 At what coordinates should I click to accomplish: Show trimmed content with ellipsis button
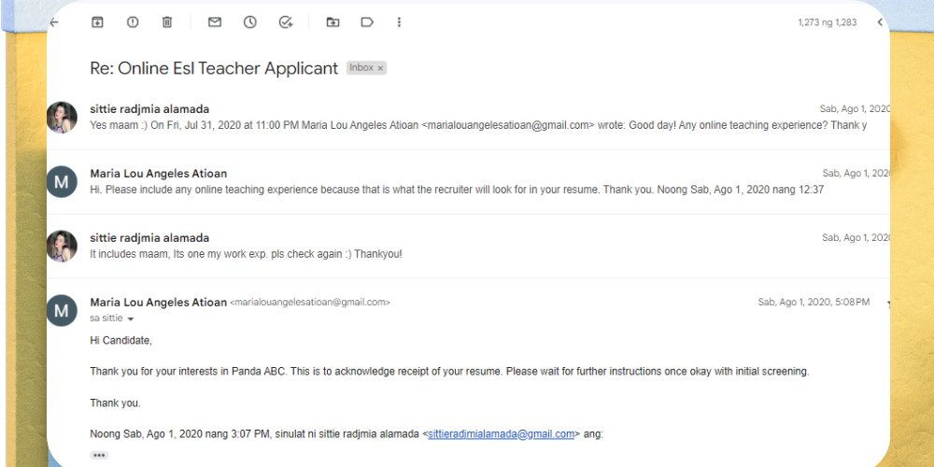point(99,455)
